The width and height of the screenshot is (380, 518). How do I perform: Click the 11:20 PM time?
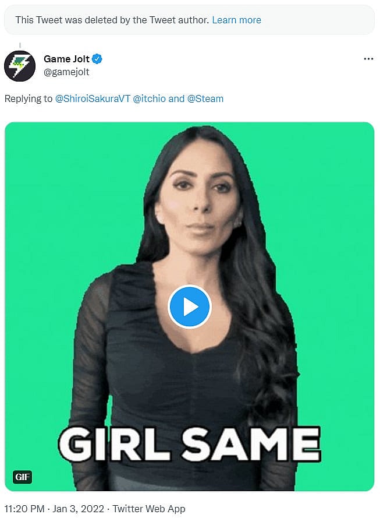[25, 509]
